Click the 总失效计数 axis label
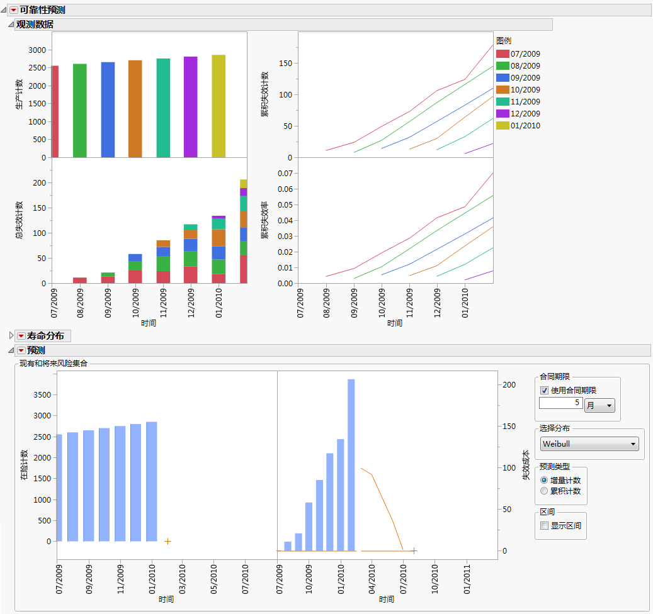The width and height of the screenshot is (653, 614). coord(19,220)
